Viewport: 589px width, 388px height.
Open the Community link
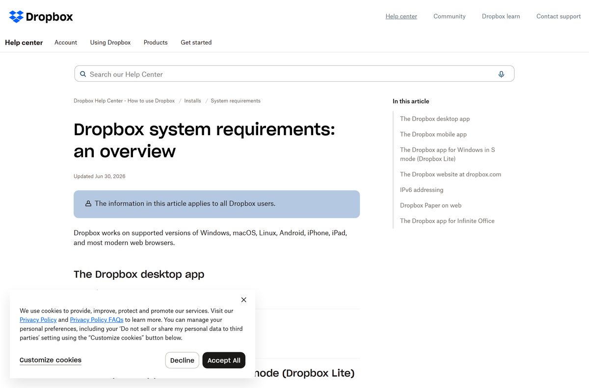point(449,16)
